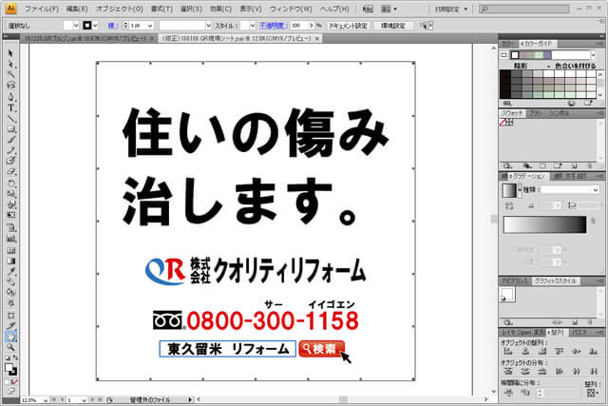608x406 pixels.
Task: Select the Rectangle tool
Action: [x=10, y=129]
